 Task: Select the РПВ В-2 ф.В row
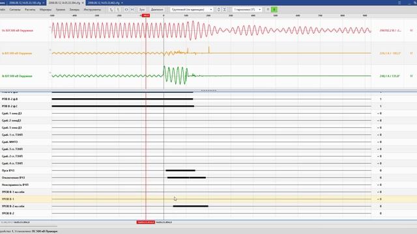point(208,99)
